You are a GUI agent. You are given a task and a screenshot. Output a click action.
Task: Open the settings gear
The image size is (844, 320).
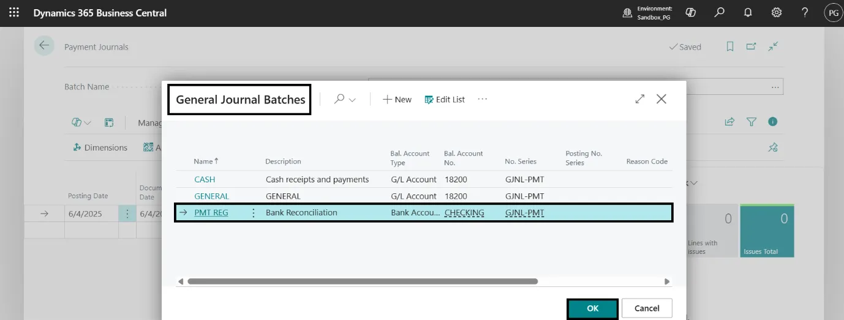[777, 13]
